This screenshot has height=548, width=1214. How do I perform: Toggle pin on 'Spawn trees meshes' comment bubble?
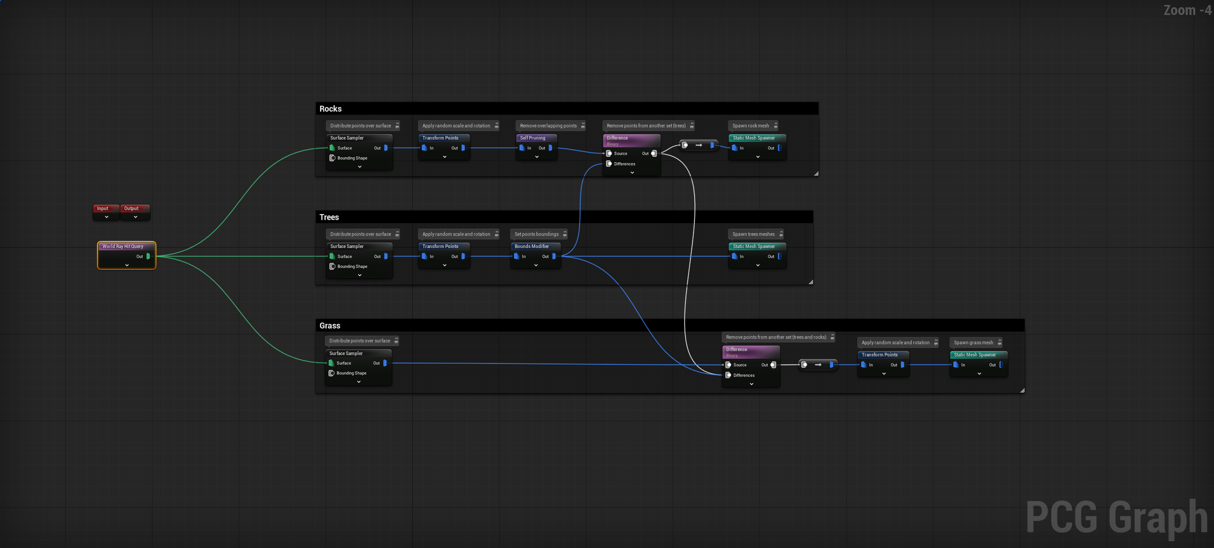(781, 234)
